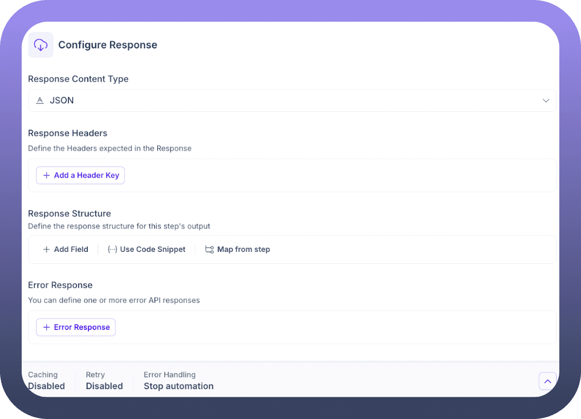This screenshot has width=581, height=419.
Task: Select Add Field in Response Structure
Action: (70, 250)
